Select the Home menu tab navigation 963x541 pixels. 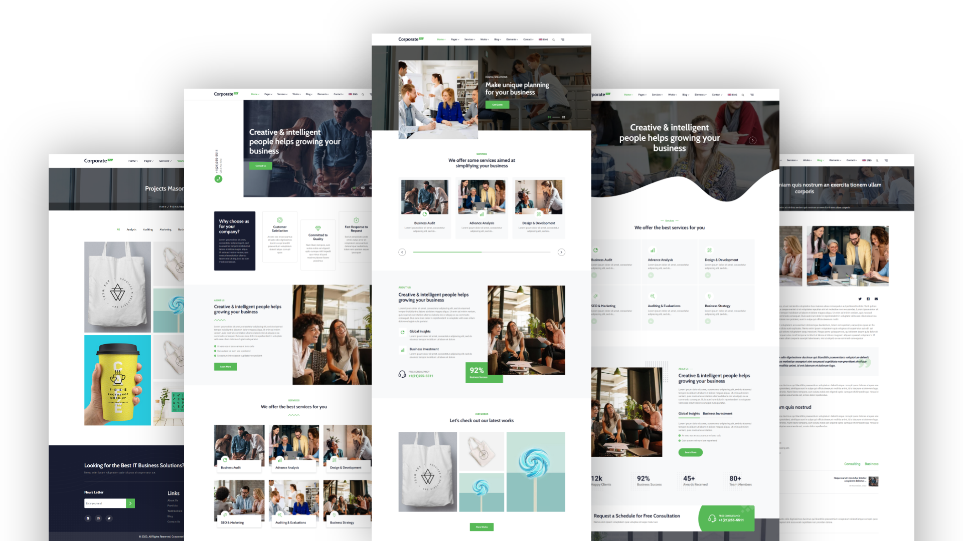click(440, 40)
